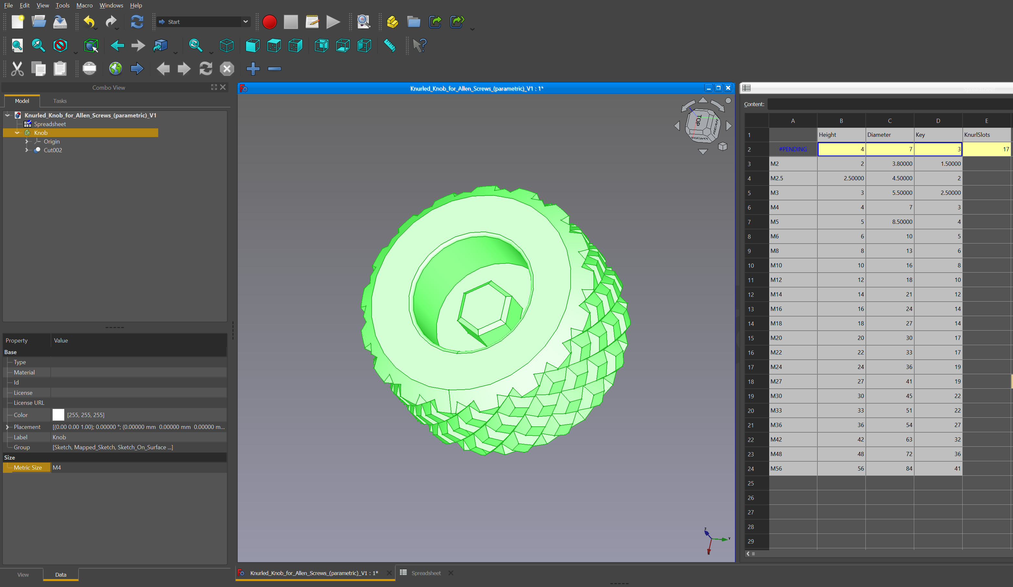The image size is (1013, 587).
Task: Zoom in using the plus icon
Action: click(x=253, y=69)
